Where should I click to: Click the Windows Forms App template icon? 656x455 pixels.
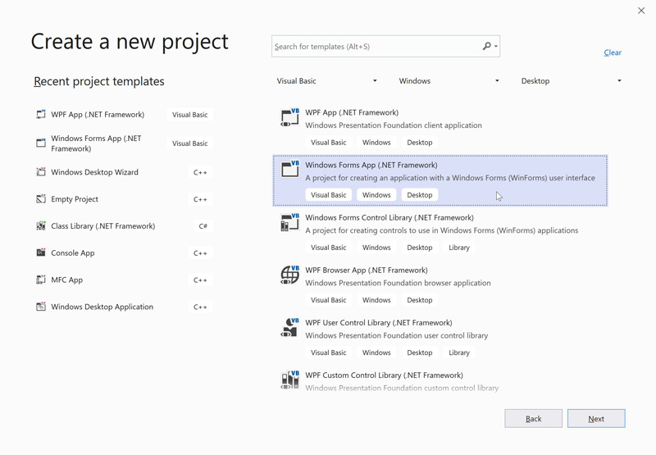(x=290, y=170)
